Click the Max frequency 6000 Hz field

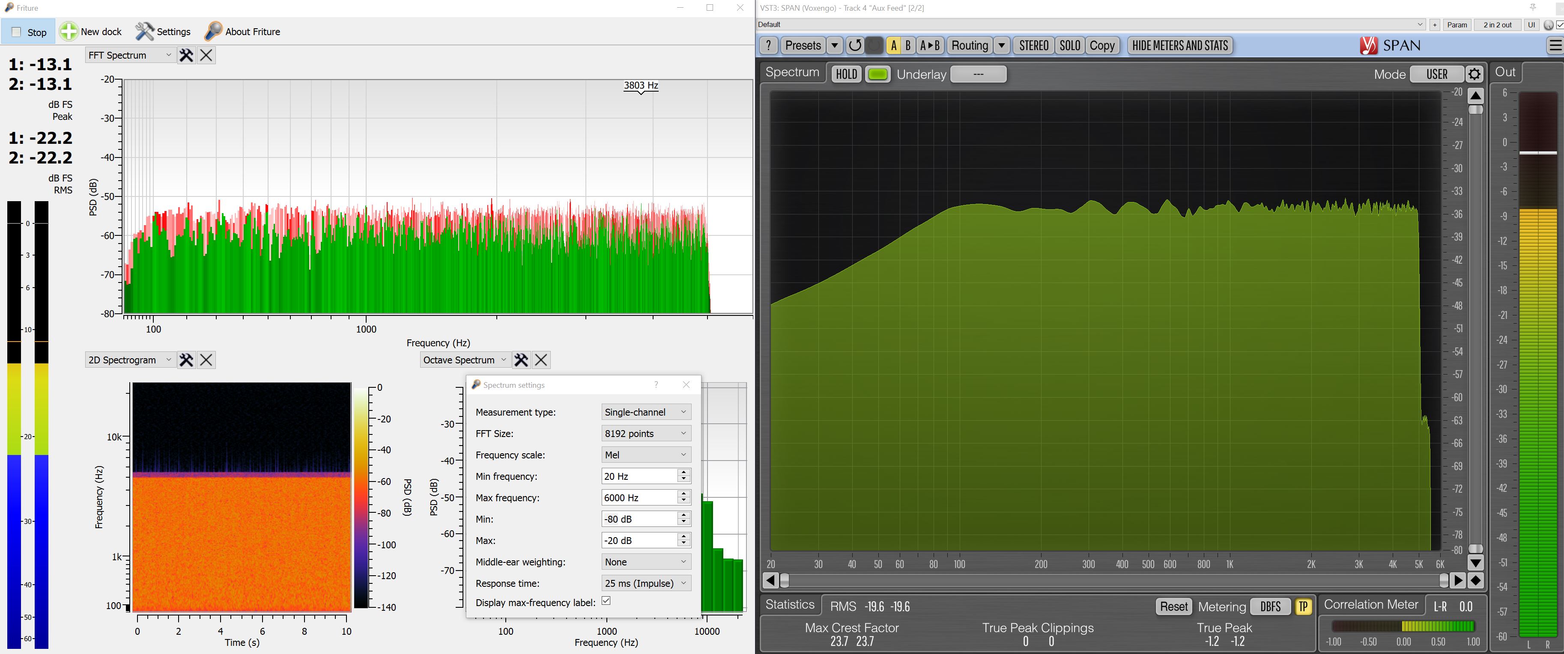coord(639,497)
